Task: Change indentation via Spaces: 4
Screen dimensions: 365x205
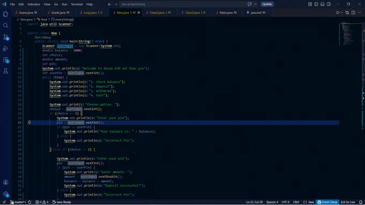Action: pyautogui.click(x=272, y=202)
